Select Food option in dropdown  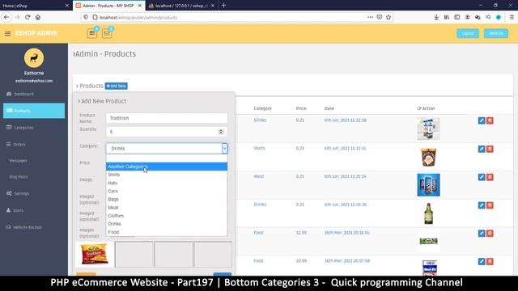(x=167, y=232)
